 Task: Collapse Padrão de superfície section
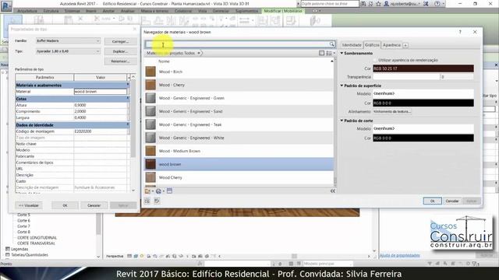coord(342,86)
